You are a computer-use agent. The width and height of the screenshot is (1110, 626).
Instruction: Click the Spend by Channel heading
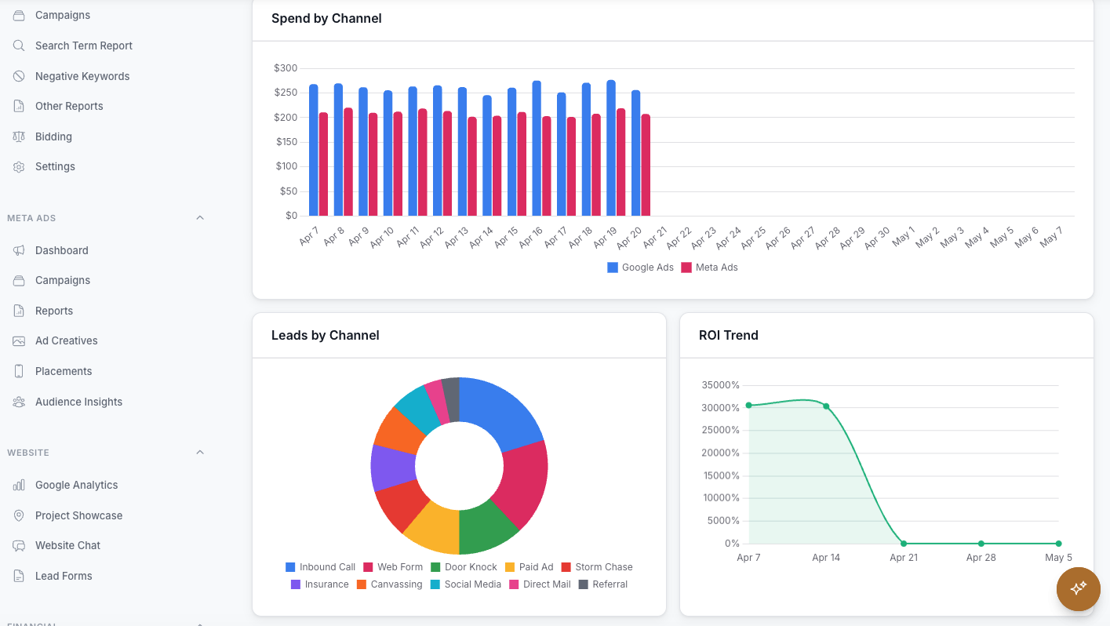point(326,18)
